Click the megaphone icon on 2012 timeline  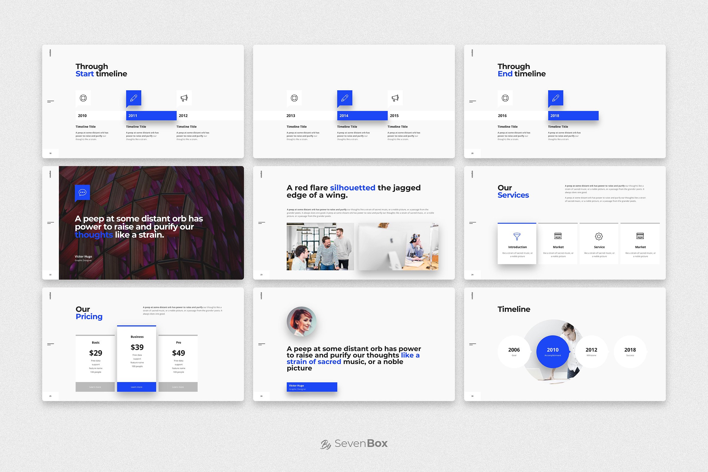tap(184, 98)
